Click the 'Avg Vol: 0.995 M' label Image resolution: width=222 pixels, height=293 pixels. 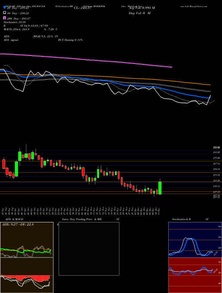click(x=142, y=8)
